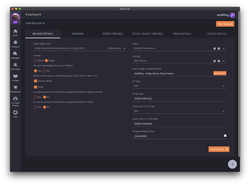Click the AvidPlay logo icon
The height and width of the screenshot is (185, 250).
pos(232,15)
